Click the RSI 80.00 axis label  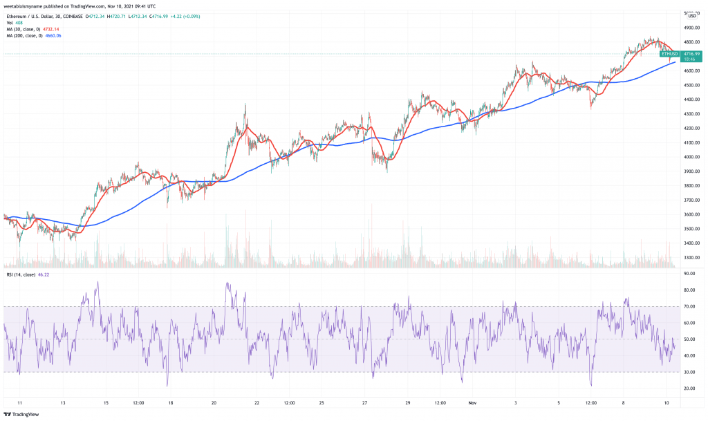point(689,290)
